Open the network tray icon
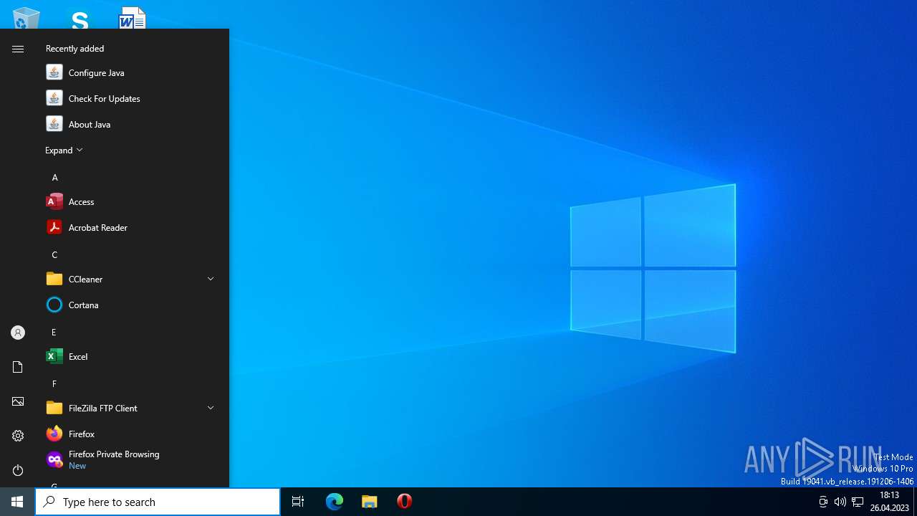917x516 pixels. [x=858, y=502]
